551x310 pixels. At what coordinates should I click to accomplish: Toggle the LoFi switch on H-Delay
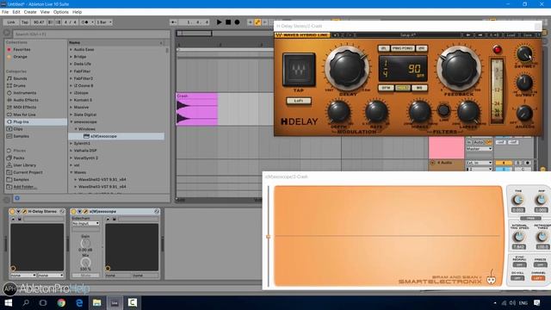coord(299,101)
